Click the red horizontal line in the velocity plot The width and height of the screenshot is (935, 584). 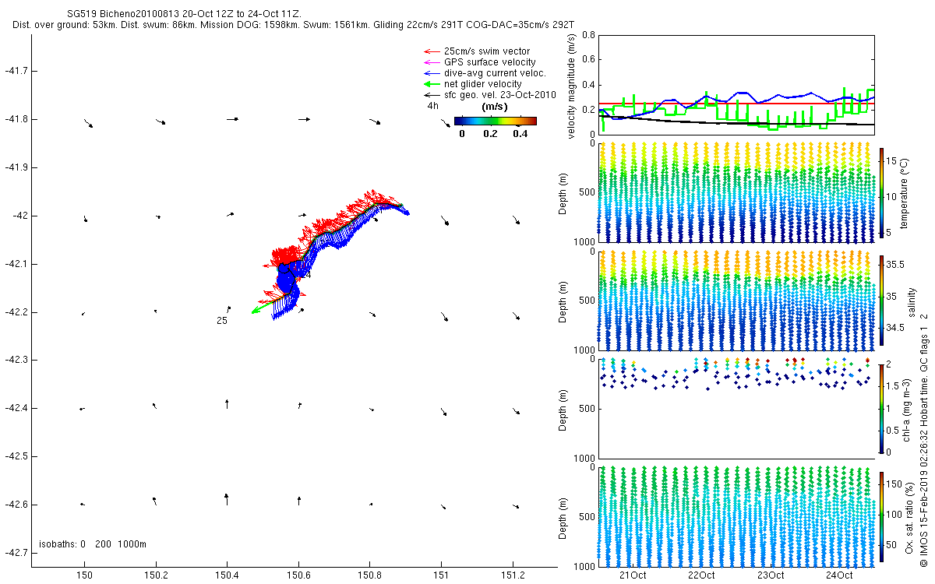point(736,103)
